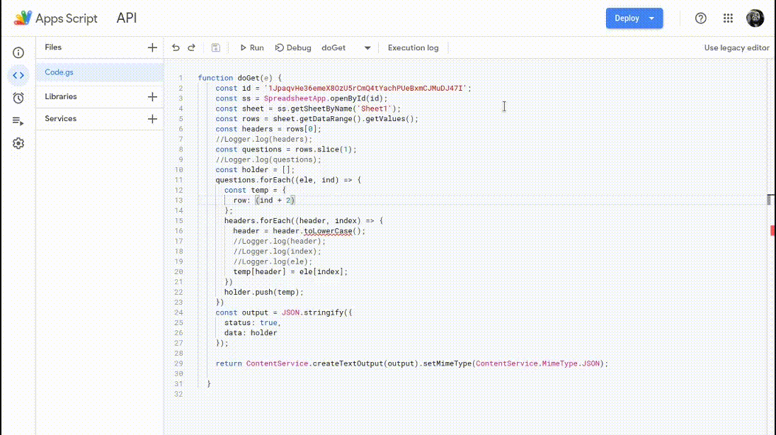Image resolution: width=776 pixels, height=435 pixels.
Task: Open the Google apps launcher grid
Action: (x=728, y=18)
